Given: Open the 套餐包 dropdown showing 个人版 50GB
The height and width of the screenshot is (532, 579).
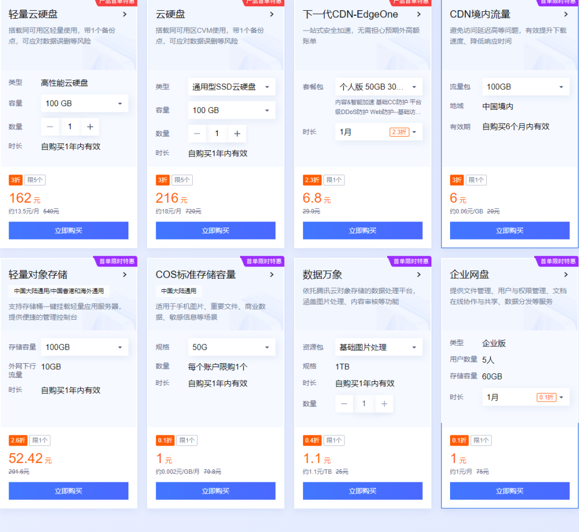Looking at the screenshot, I should point(379,86).
